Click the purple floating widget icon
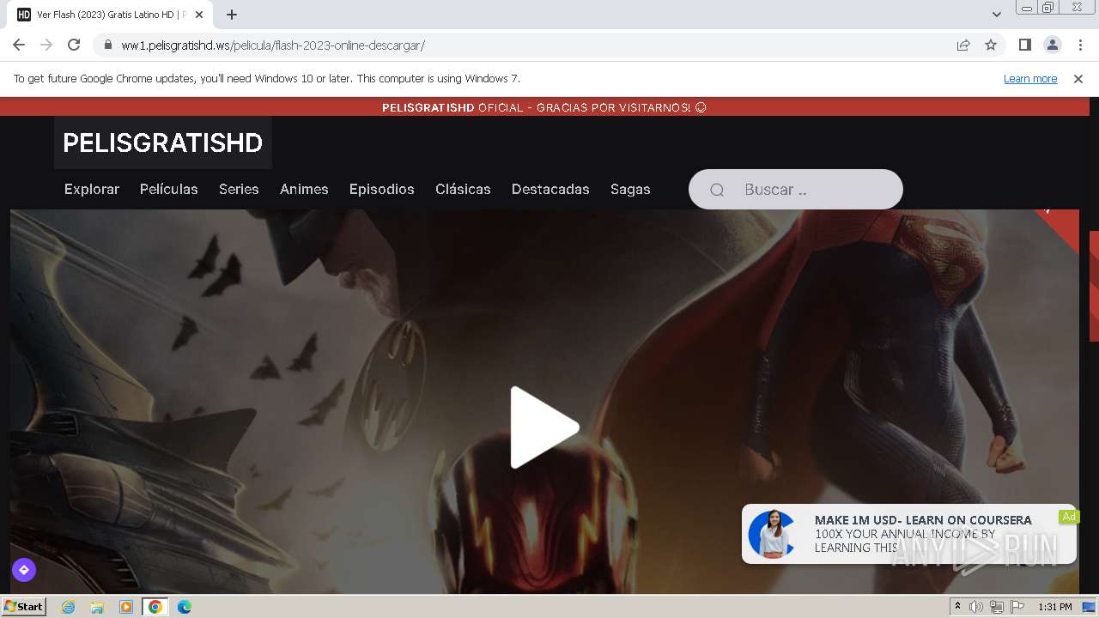 coord(23,570)
